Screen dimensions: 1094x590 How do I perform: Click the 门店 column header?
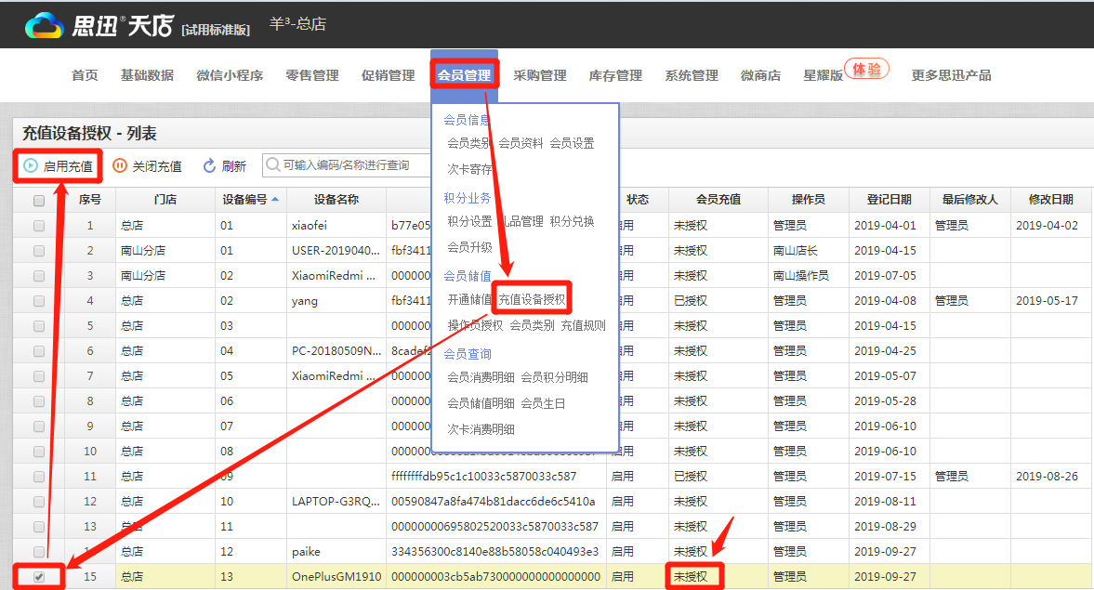click(x=165, y=200)
